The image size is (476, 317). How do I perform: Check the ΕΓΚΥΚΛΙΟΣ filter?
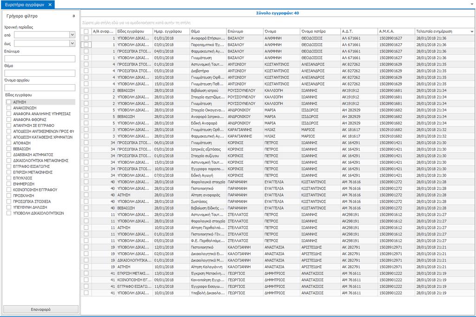click(x=9, y=178)
